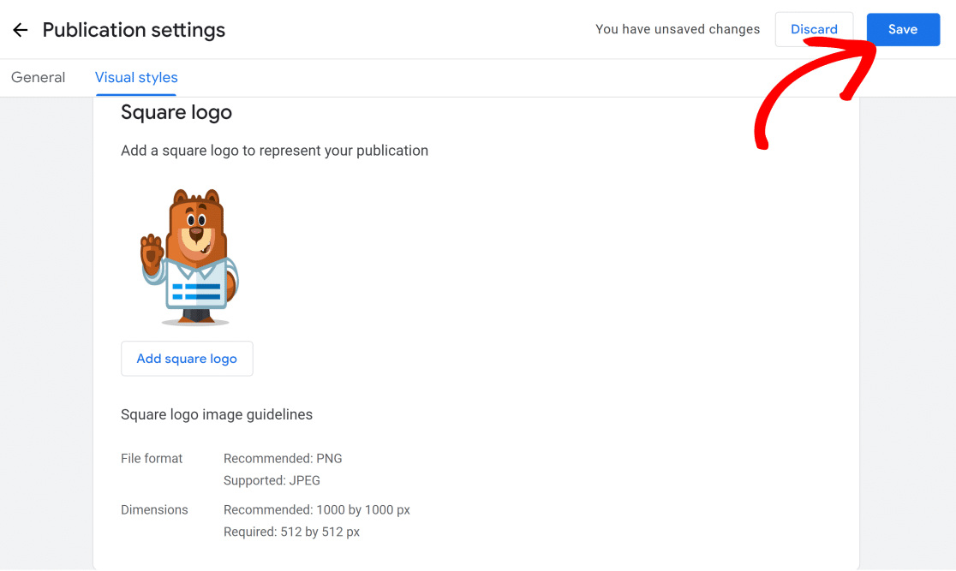
Task: Click the back arrow icon
Action: [x=21, y=30]
